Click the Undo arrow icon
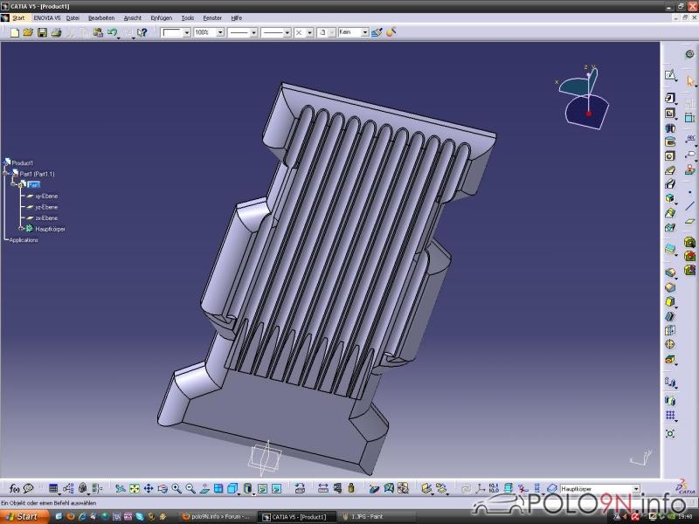The image size is (699, 524). click(112, 32)
